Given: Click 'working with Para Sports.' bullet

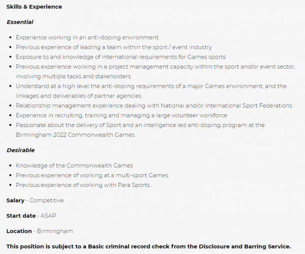Looking at the screenshot, I should [83, 185].
